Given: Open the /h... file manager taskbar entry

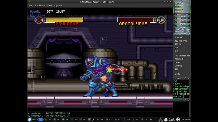Looking at the screenshot, I should (118, 119).
